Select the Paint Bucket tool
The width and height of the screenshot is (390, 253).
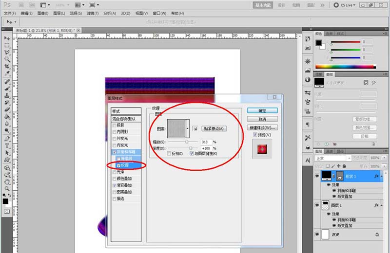tap(7, 116)
